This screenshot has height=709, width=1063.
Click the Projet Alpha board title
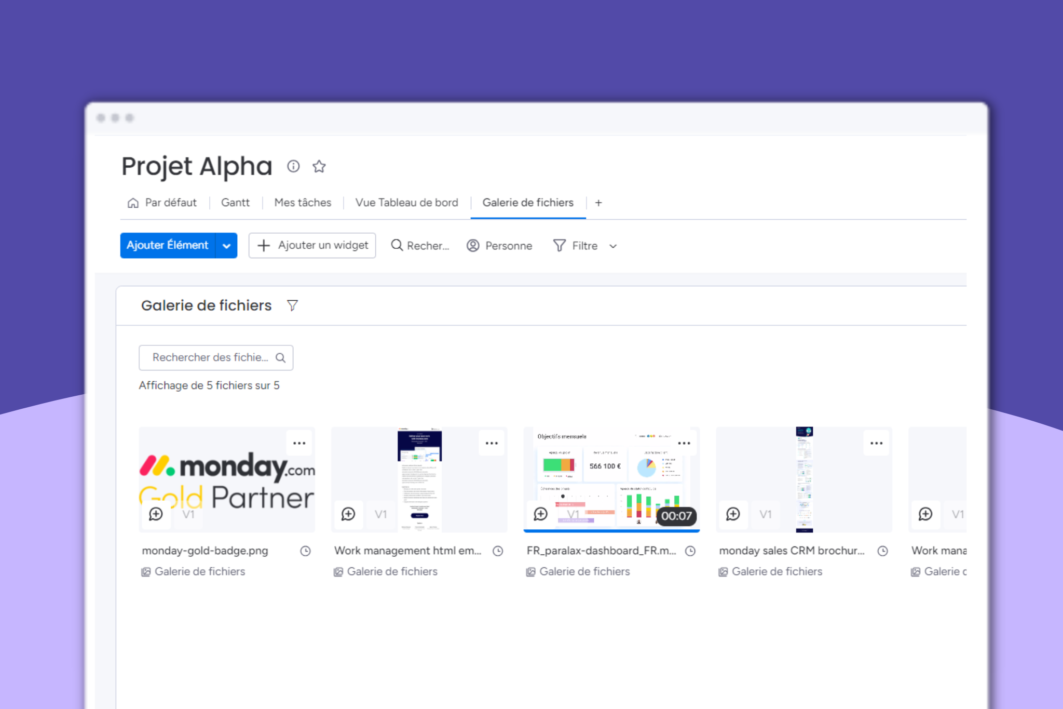(197, 167)
